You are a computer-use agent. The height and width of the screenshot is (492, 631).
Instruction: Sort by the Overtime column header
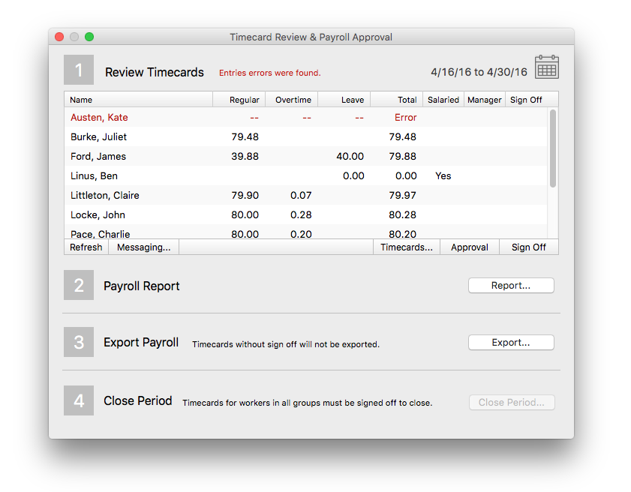pos(292,100)
